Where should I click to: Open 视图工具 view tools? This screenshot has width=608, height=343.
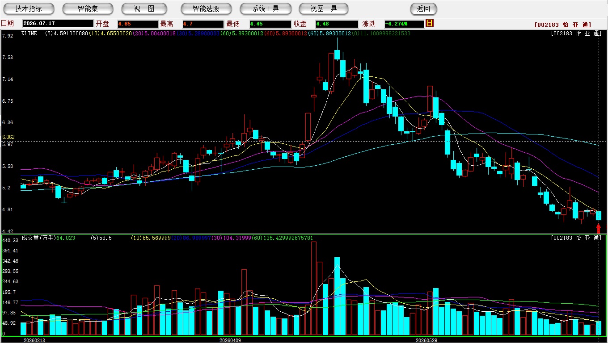(324, 8)
